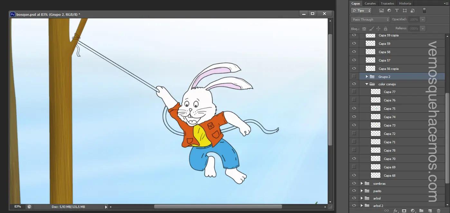
Task: Open the Opacidad slider dropdown arrow
Action: [x=423, y=19]
